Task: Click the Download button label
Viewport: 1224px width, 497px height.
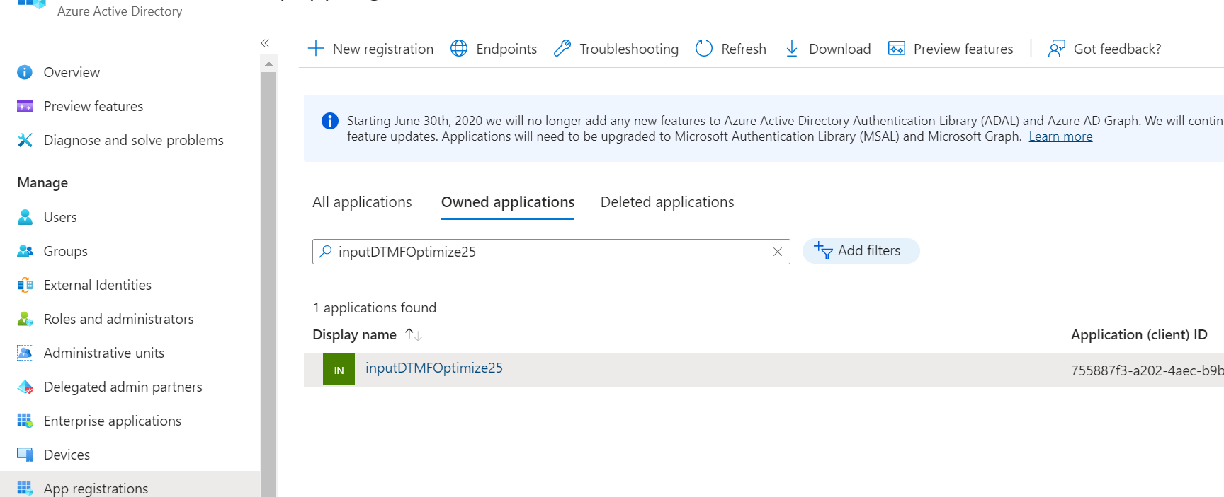Action: [840, 49]
